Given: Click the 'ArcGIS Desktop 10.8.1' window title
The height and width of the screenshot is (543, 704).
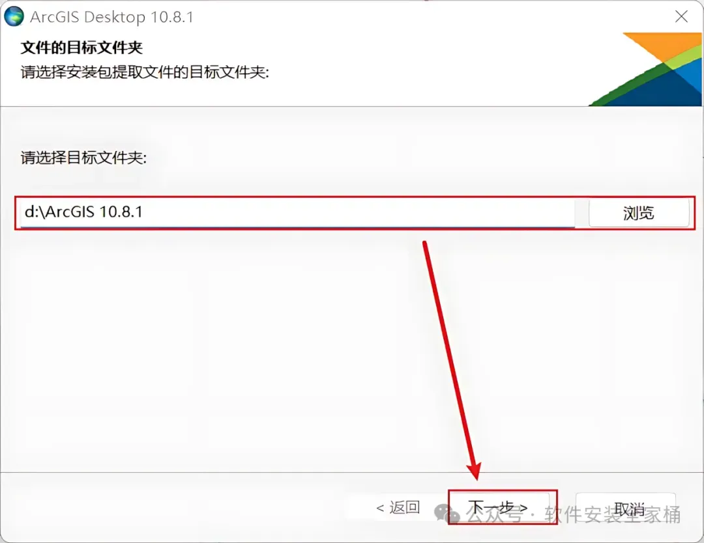Looking at the screenshot, I should point(112,17).
